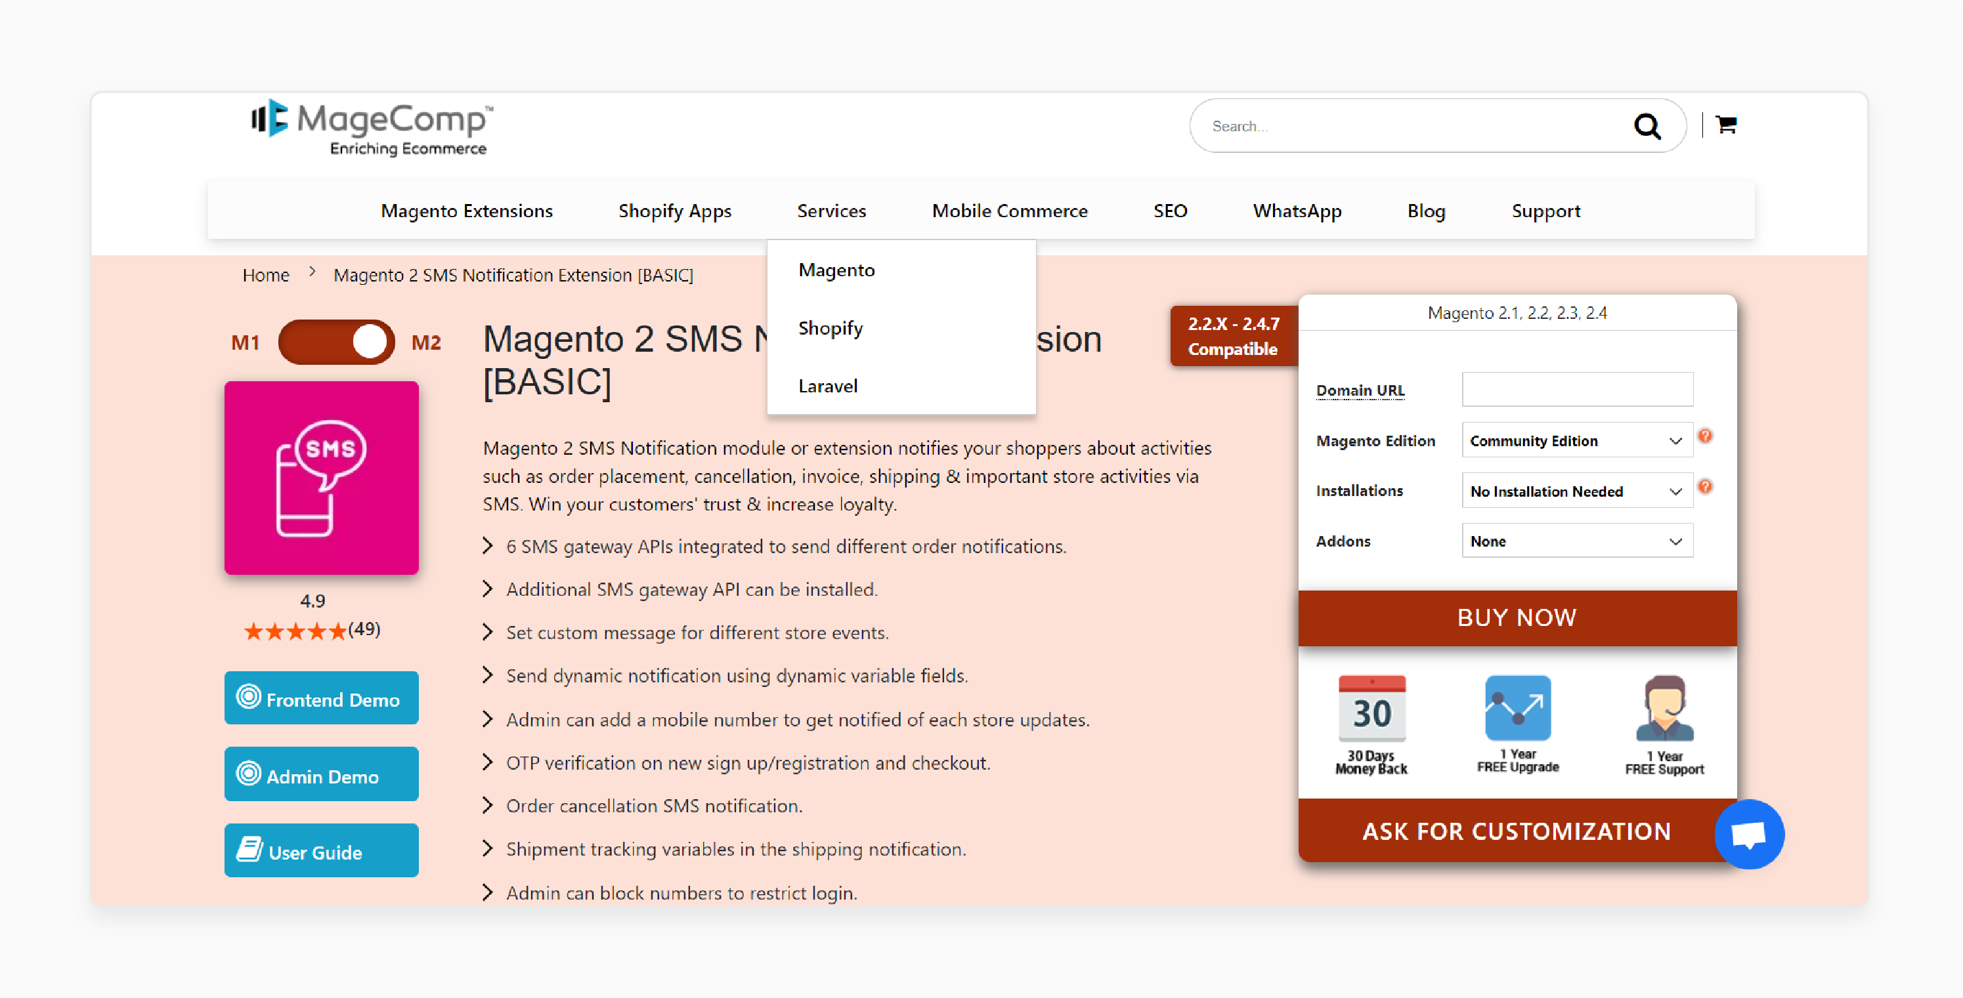Open the WhatsApp menu item

tap(1297, 211)
